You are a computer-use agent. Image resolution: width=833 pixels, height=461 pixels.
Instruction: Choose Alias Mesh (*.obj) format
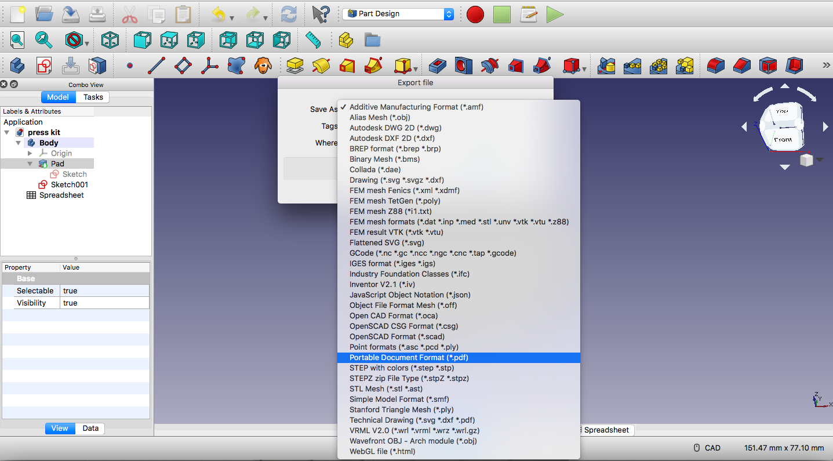[x=459, y=118]
